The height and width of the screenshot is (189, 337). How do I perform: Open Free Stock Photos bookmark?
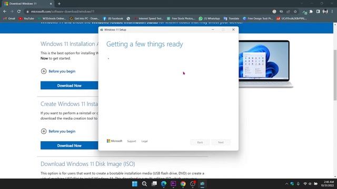181,19
